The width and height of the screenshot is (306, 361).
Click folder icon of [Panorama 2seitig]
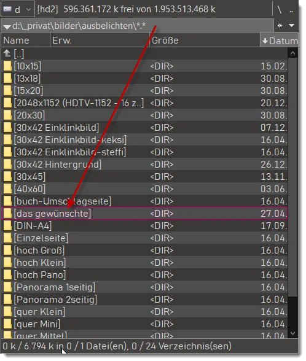pos(7,300)
